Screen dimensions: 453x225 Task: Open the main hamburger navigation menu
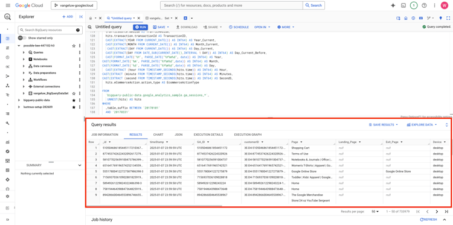point(8,5)
